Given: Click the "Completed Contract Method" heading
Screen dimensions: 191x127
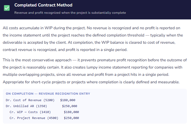Looking at the screenshot, I should click(43, 5).
